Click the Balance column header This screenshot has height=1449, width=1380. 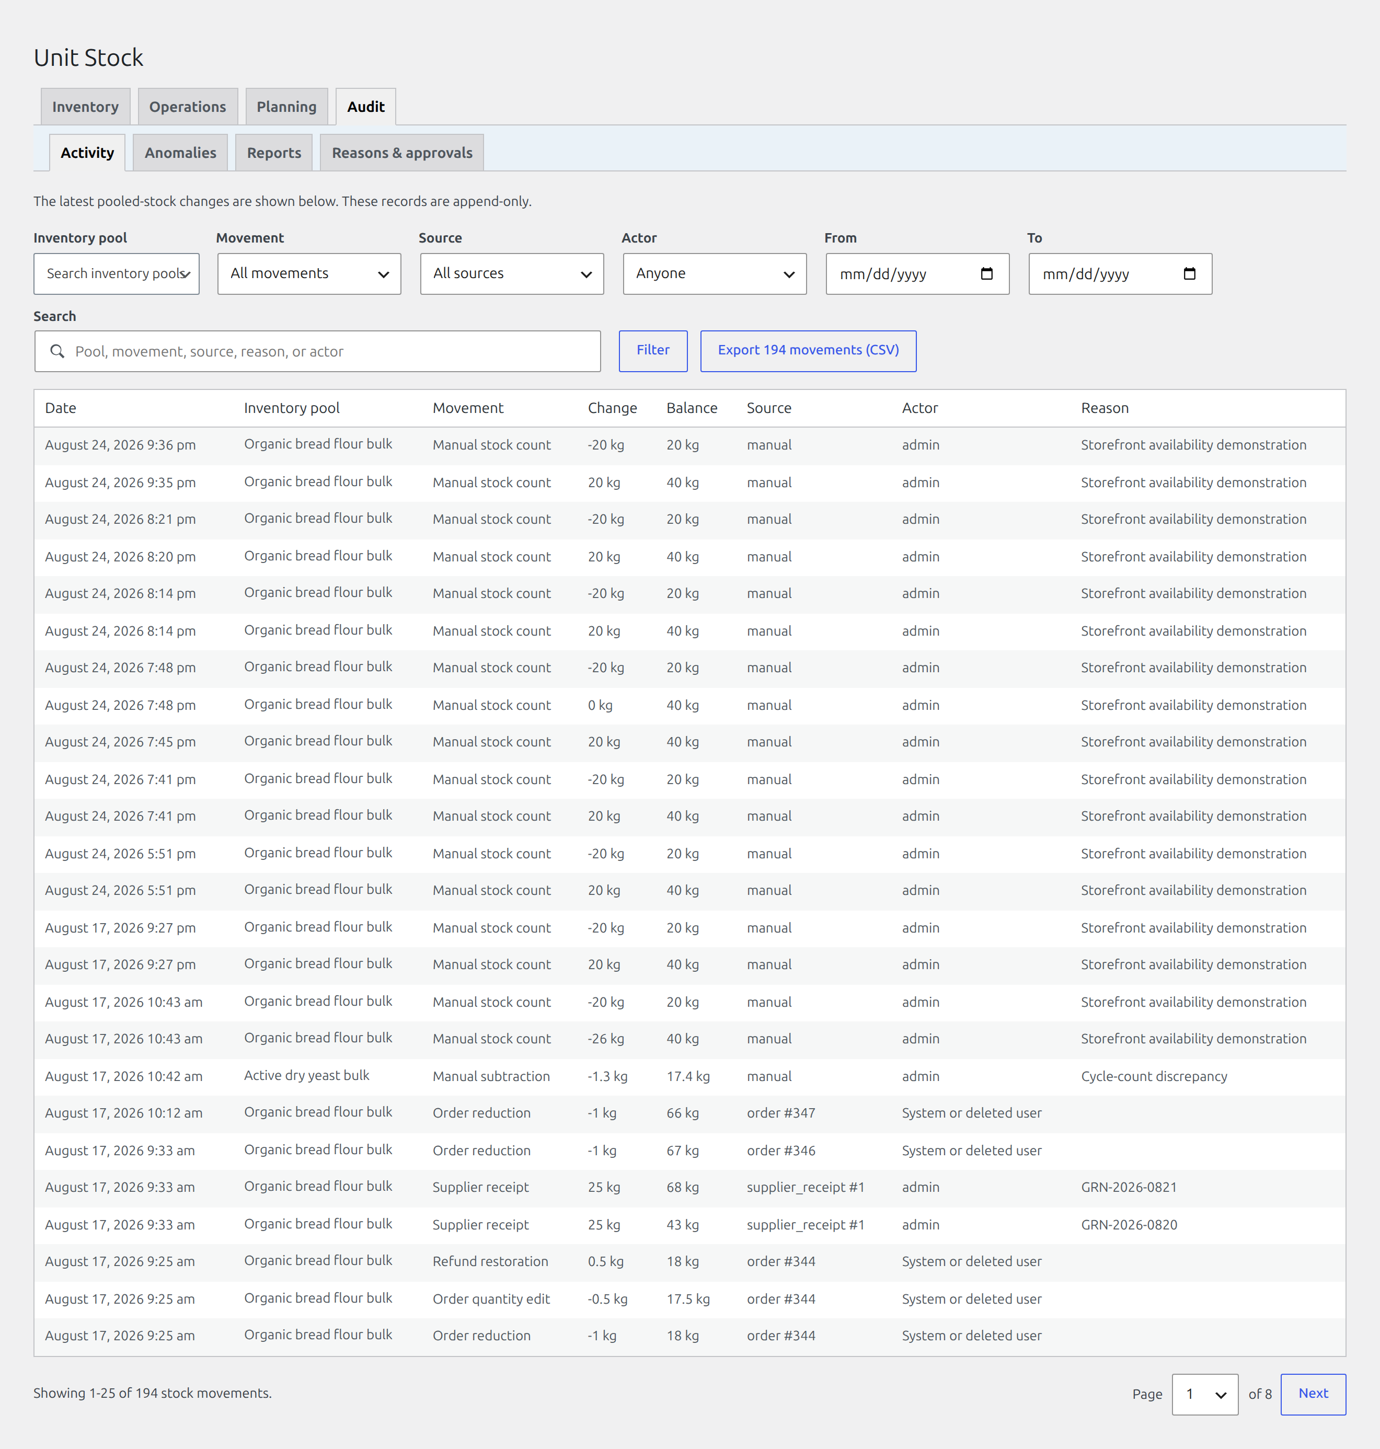692,408
